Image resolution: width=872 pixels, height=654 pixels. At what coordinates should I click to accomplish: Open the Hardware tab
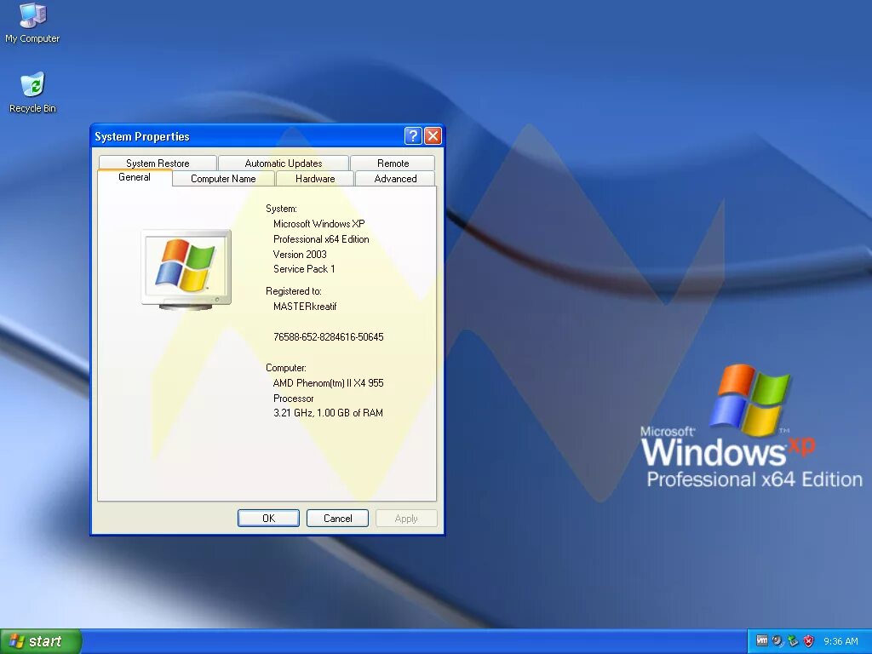coord(315,179)
